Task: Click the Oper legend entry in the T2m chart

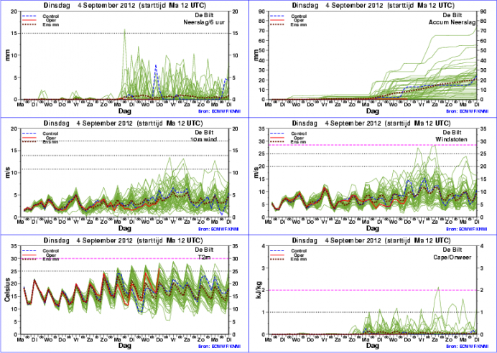Action: pos(50,255)
